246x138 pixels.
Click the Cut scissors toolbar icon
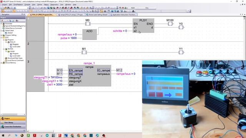33,8
